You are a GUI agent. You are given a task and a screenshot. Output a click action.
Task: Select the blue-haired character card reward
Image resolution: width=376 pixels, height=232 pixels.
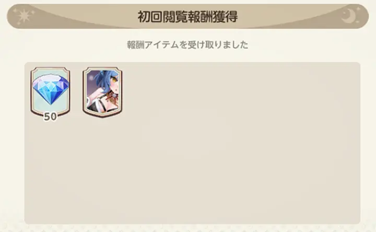point(102,92)
